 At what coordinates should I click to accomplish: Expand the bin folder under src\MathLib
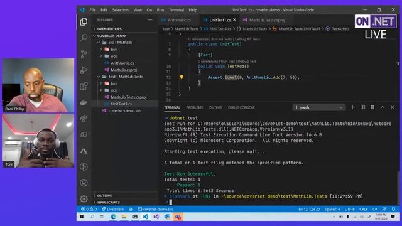[x=125, y=49]
